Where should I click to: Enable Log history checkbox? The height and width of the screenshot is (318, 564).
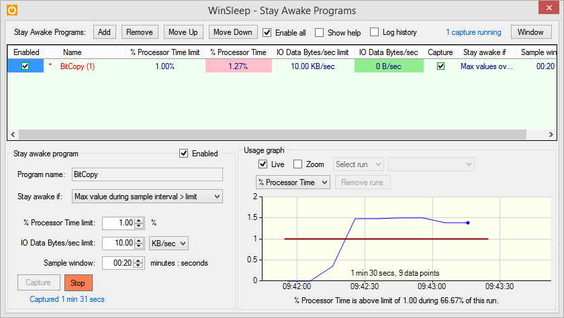coord(374,32)
